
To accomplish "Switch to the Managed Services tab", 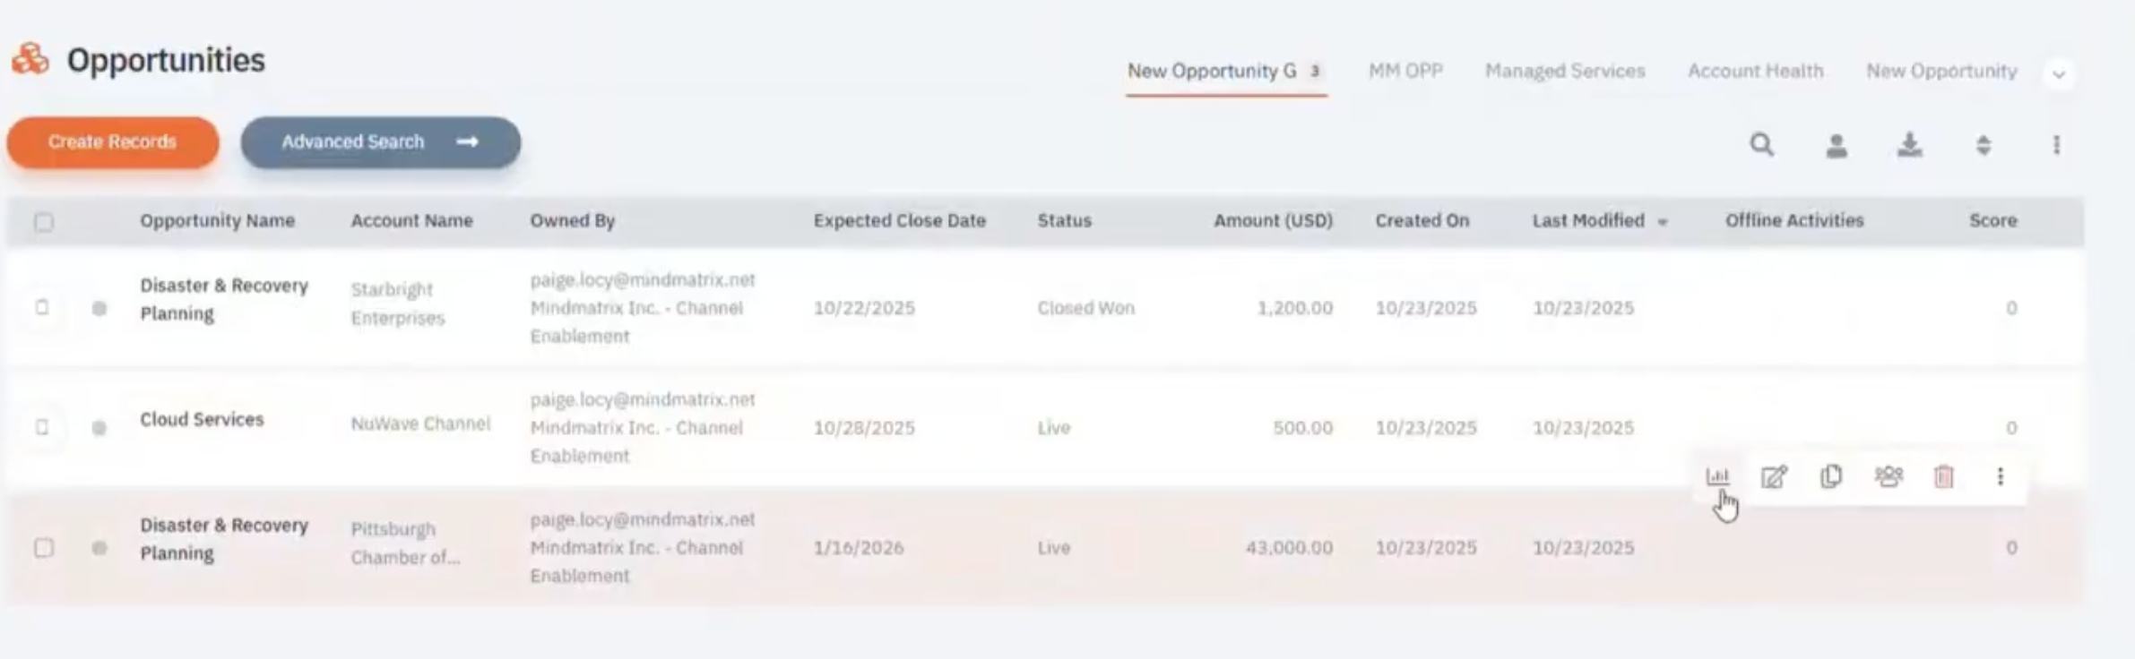I will pyautogui.click(x=1564, y=71).
